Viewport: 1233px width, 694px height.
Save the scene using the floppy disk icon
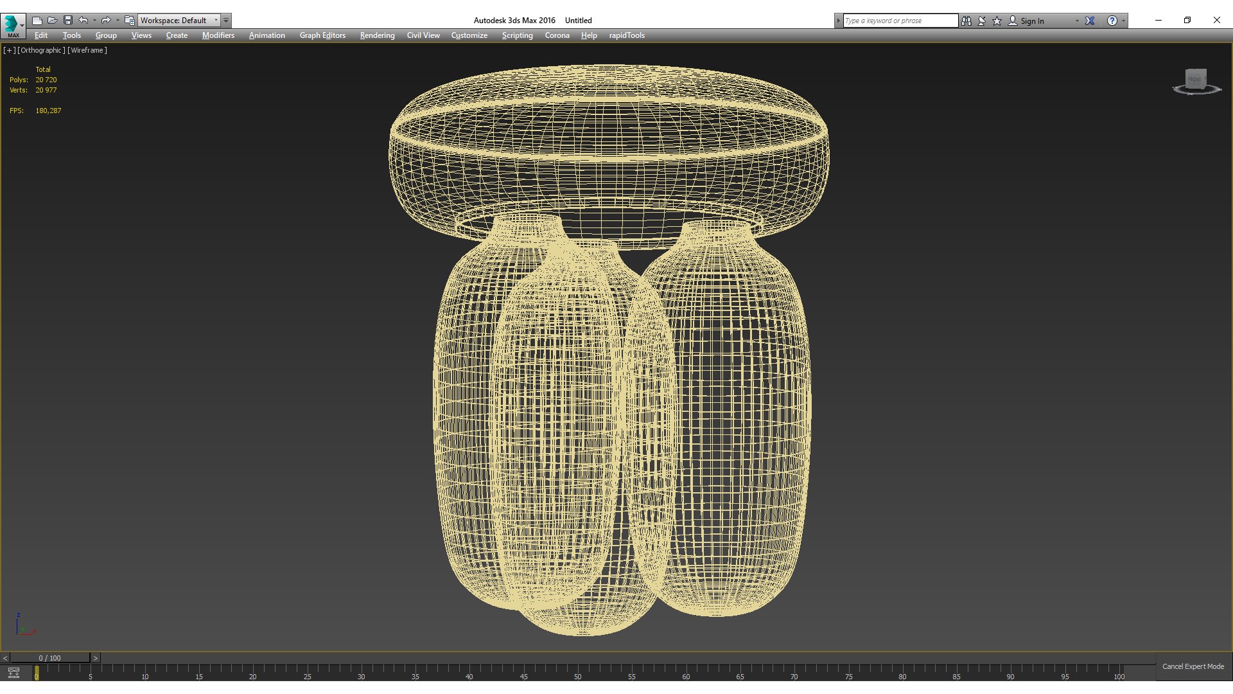pos(68,21)
